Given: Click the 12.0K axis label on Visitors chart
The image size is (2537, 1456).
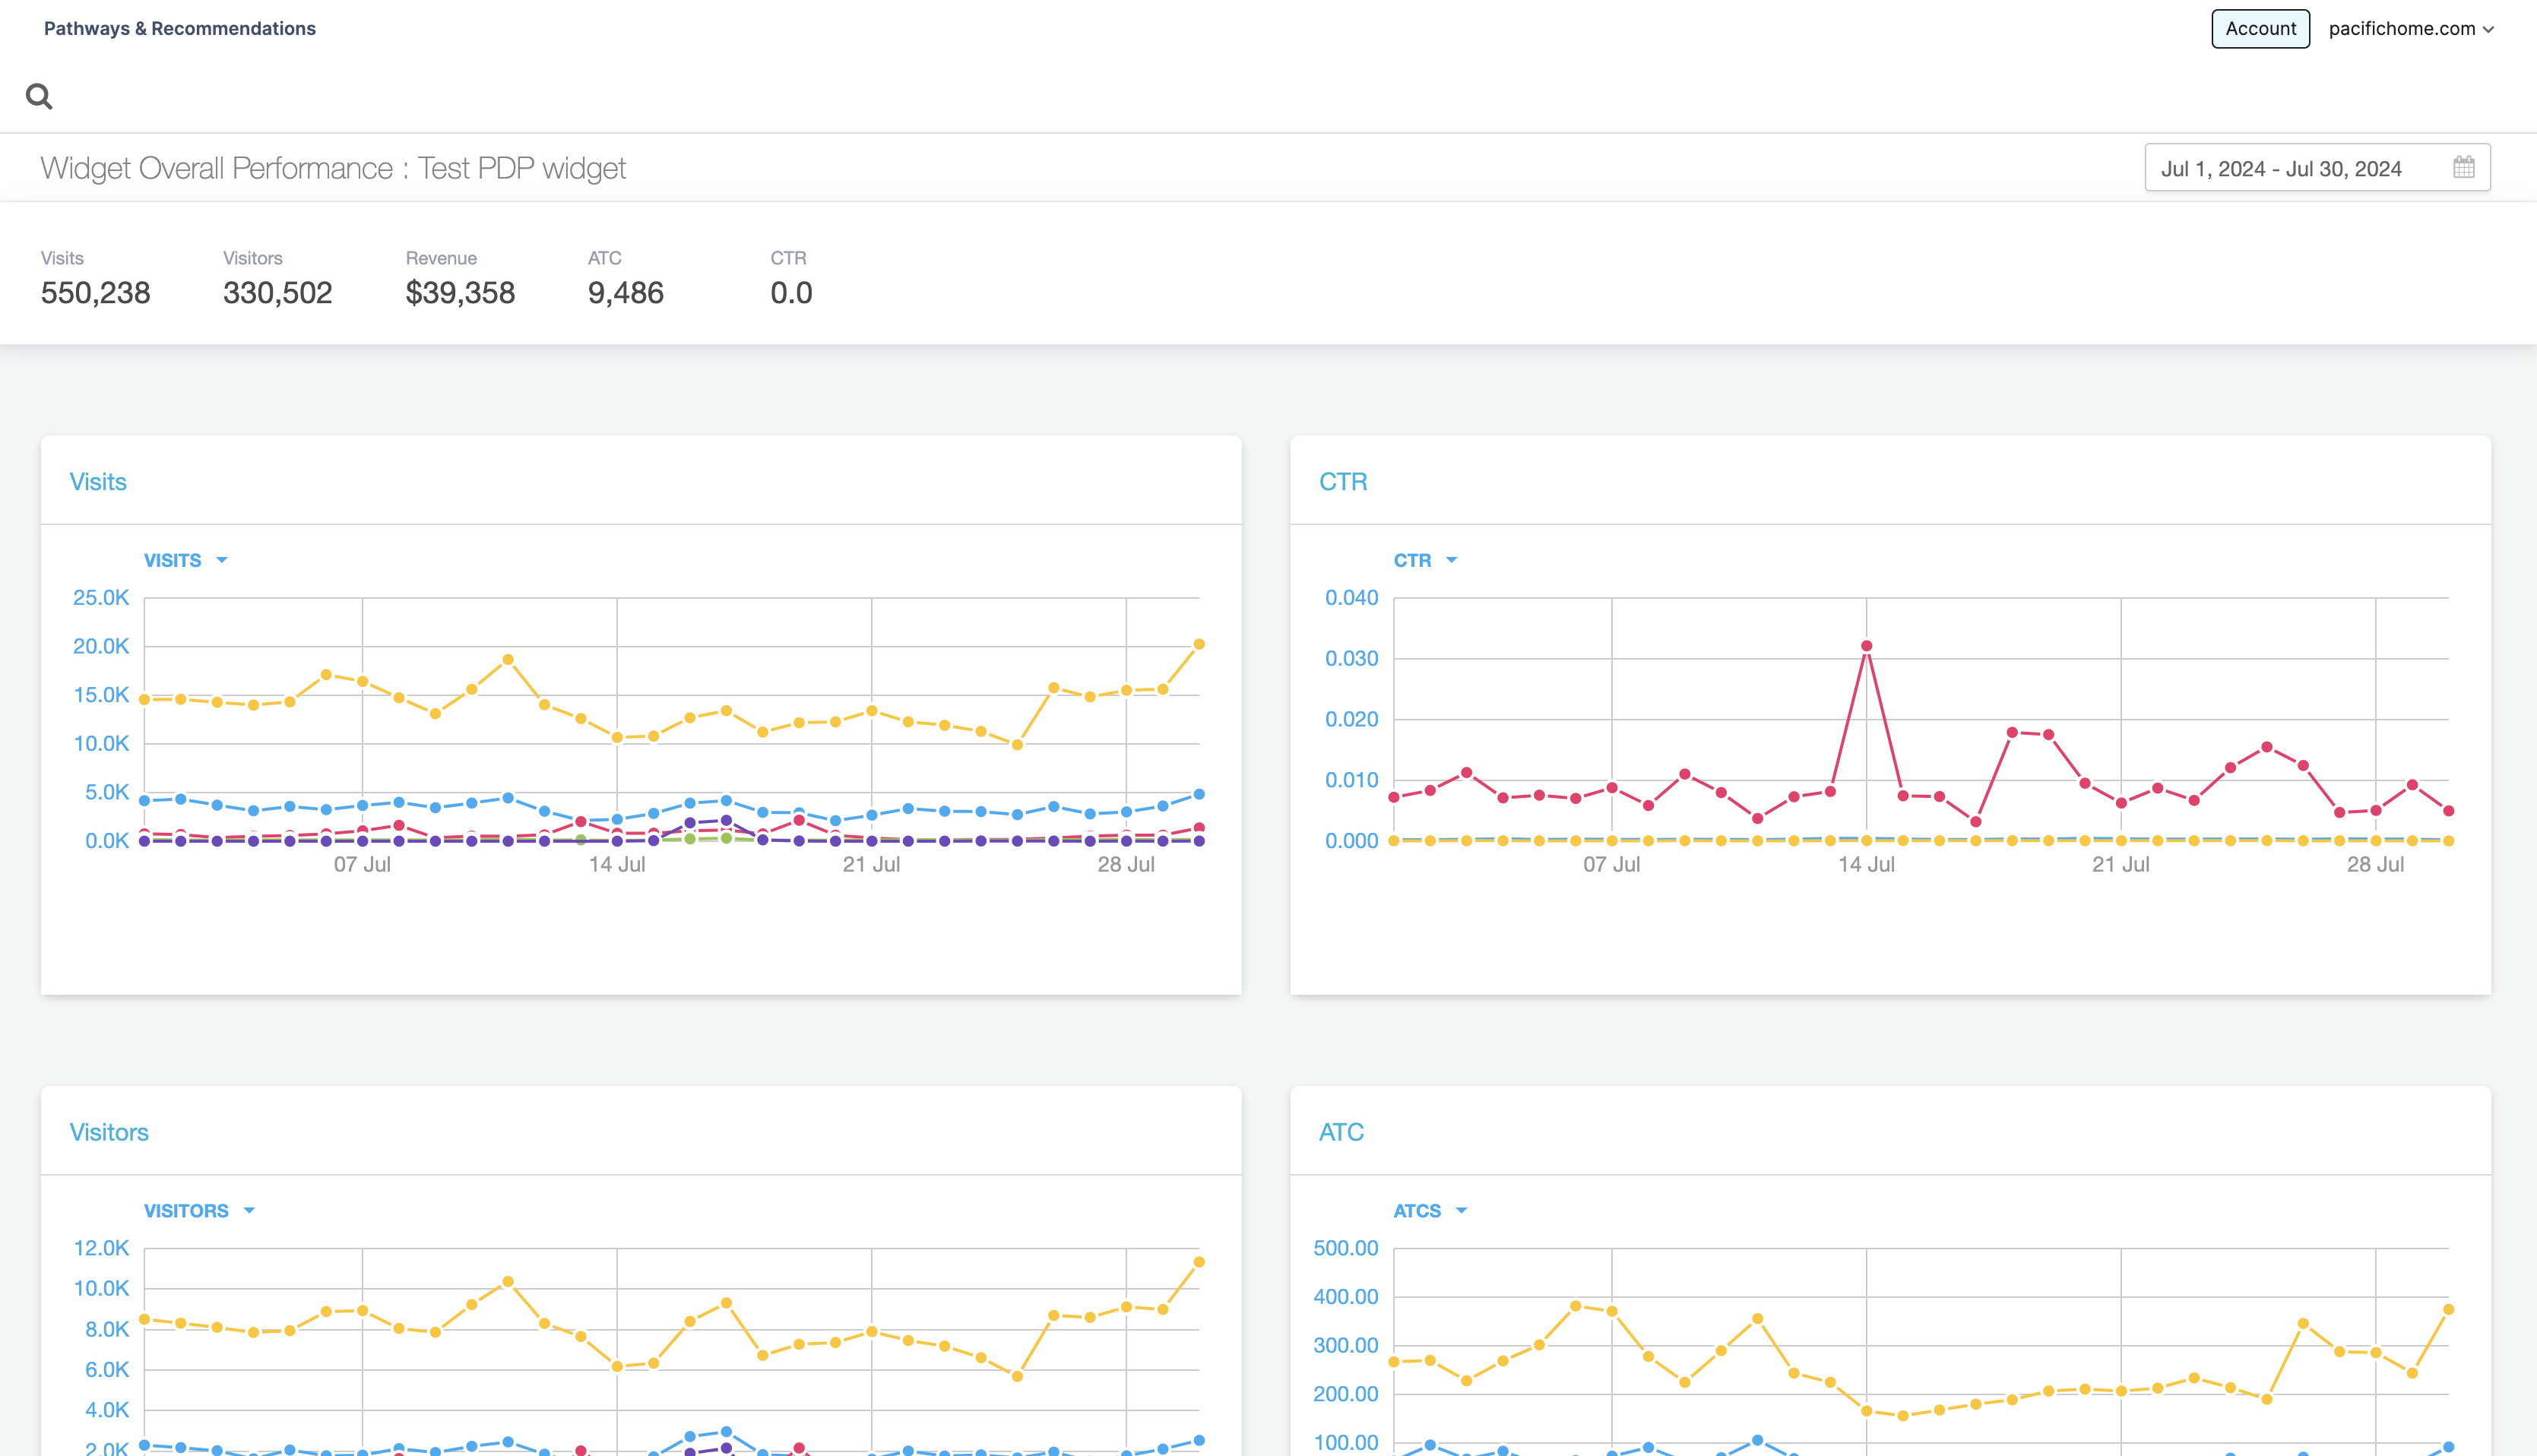Looking at the screenshot, I should [x=101, y=1248].
